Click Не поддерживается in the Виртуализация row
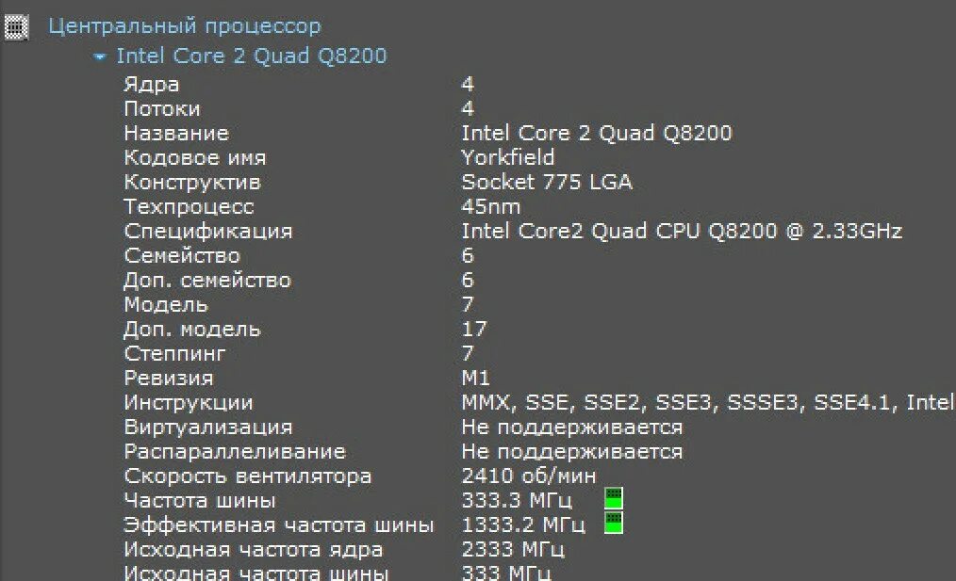The image size is (956, 581). click(x=572, y=428)
